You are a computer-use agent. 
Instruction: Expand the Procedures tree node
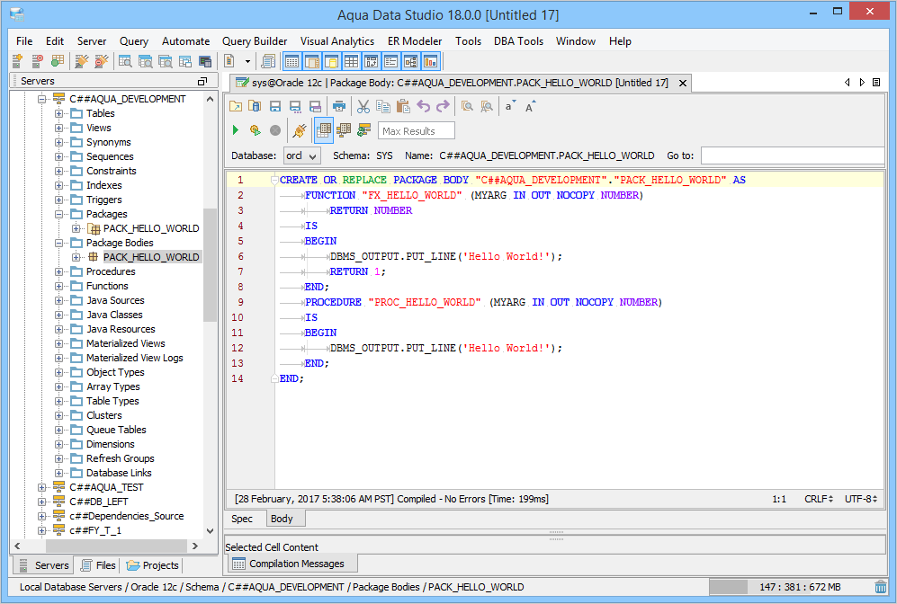click(59, 271)
